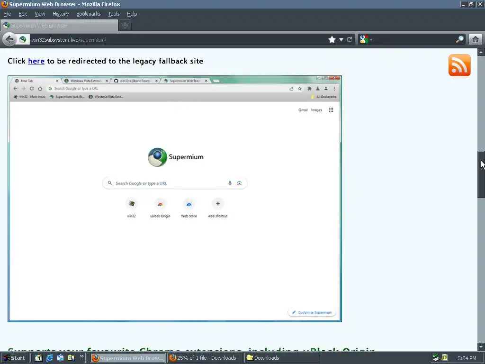Click the page scrollbar down arrow
The height and width of the screenshot is (364, 485).
[x=481, y=346]
